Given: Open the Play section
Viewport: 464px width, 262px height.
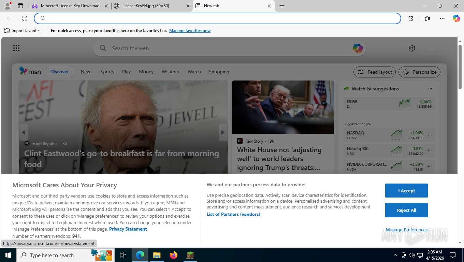Looking at the screenshot, I should tap(127, 72).
